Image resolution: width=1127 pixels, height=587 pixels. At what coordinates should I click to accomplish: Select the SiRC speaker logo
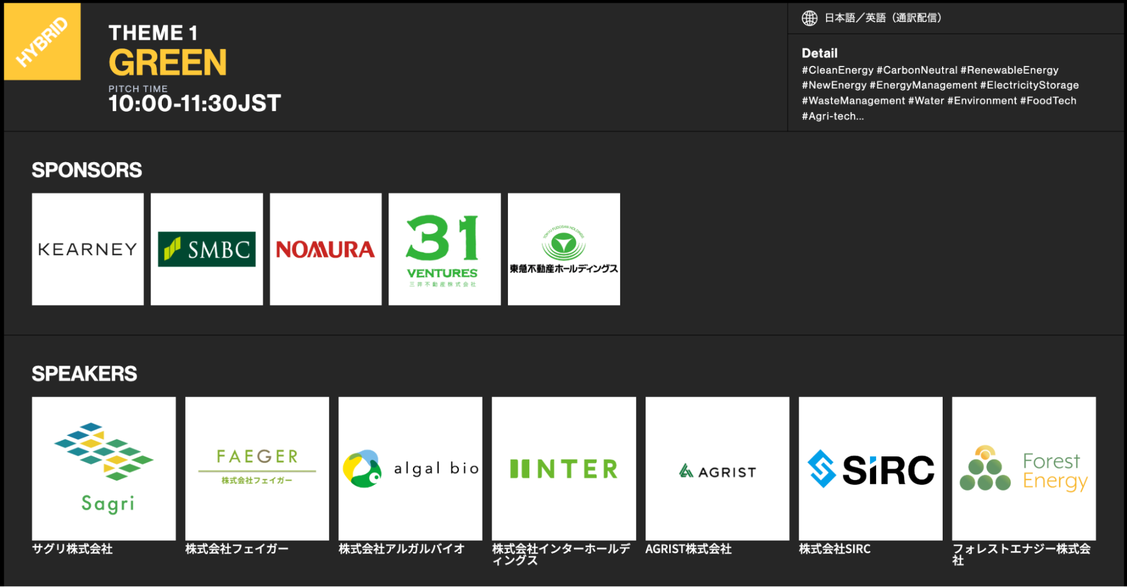[x=870, y=469]
